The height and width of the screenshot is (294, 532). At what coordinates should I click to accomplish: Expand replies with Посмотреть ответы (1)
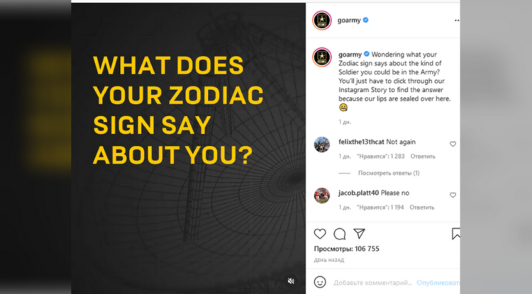[x=389, y=173]
